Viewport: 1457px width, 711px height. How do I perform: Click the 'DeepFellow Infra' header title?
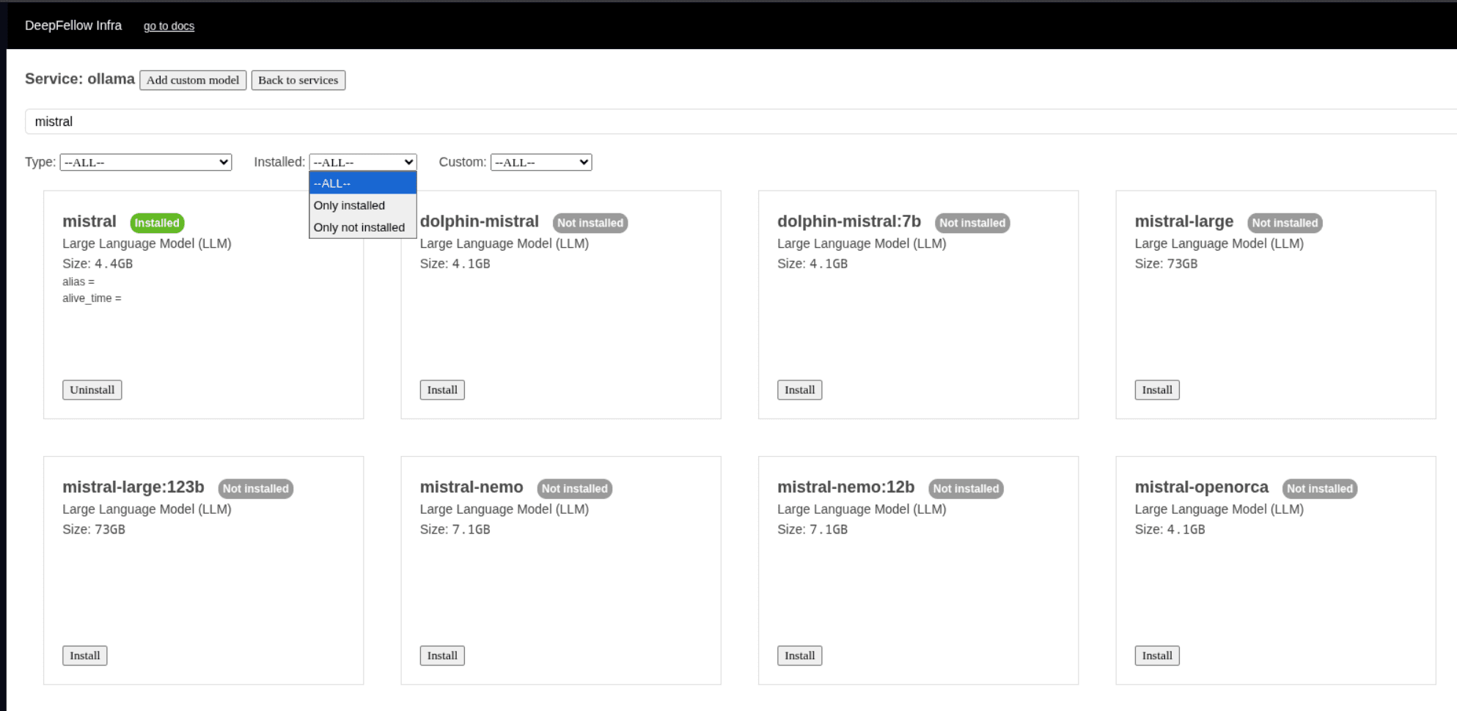[73, 25]
